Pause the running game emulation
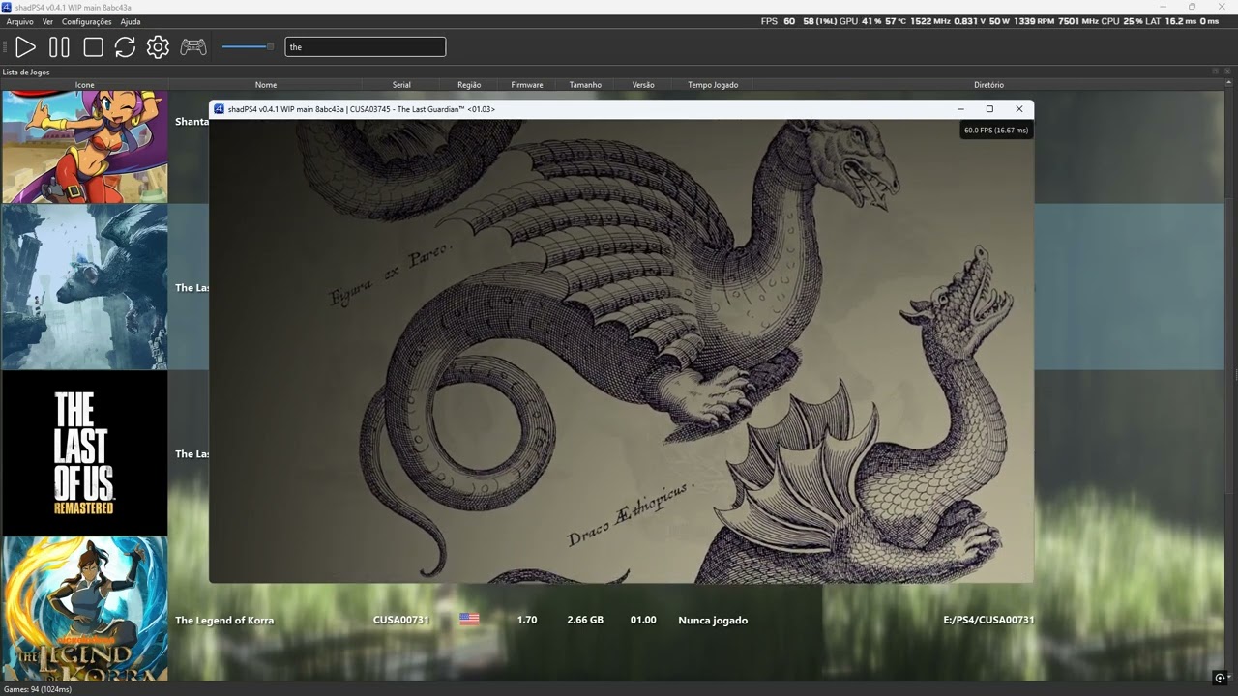The image size is (1238, 696). point(59,46)
